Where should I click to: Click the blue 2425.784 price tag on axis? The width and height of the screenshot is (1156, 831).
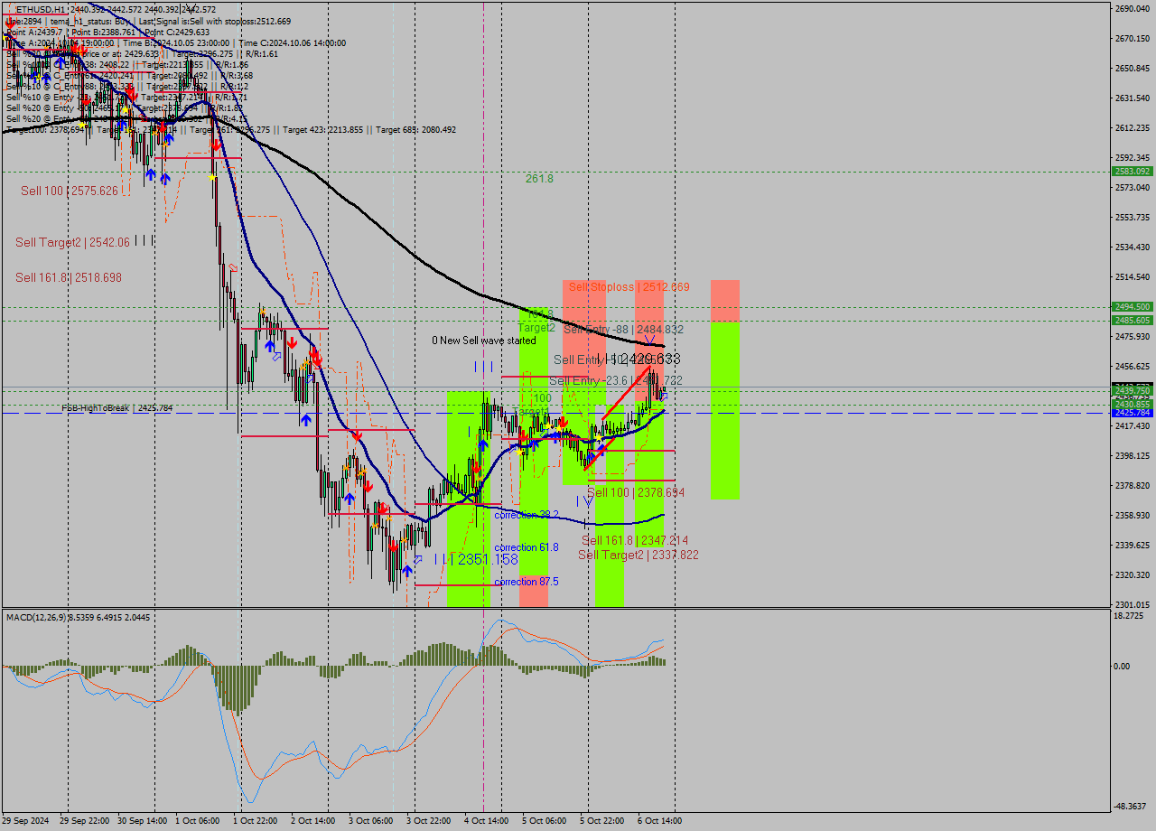click(x=1132, y=412)
